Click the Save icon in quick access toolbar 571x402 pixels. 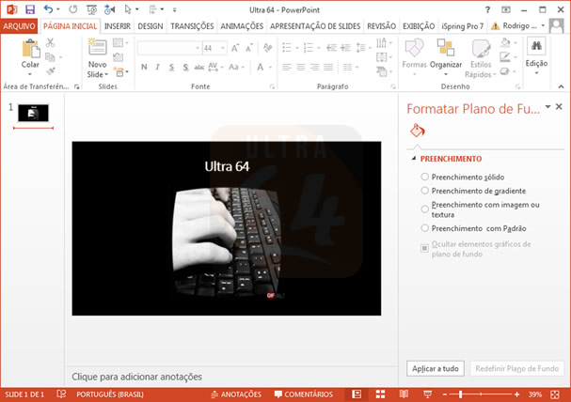pos(30,9)
